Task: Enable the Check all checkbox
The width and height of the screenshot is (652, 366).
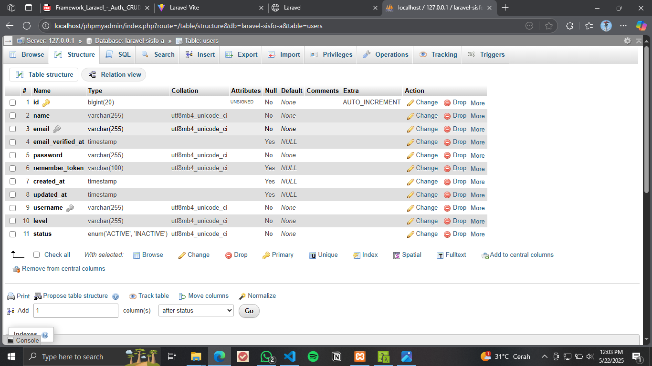Action: point(37,255)
